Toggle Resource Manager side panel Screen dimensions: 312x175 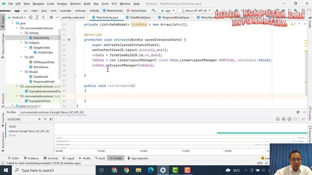coord(3,46)
